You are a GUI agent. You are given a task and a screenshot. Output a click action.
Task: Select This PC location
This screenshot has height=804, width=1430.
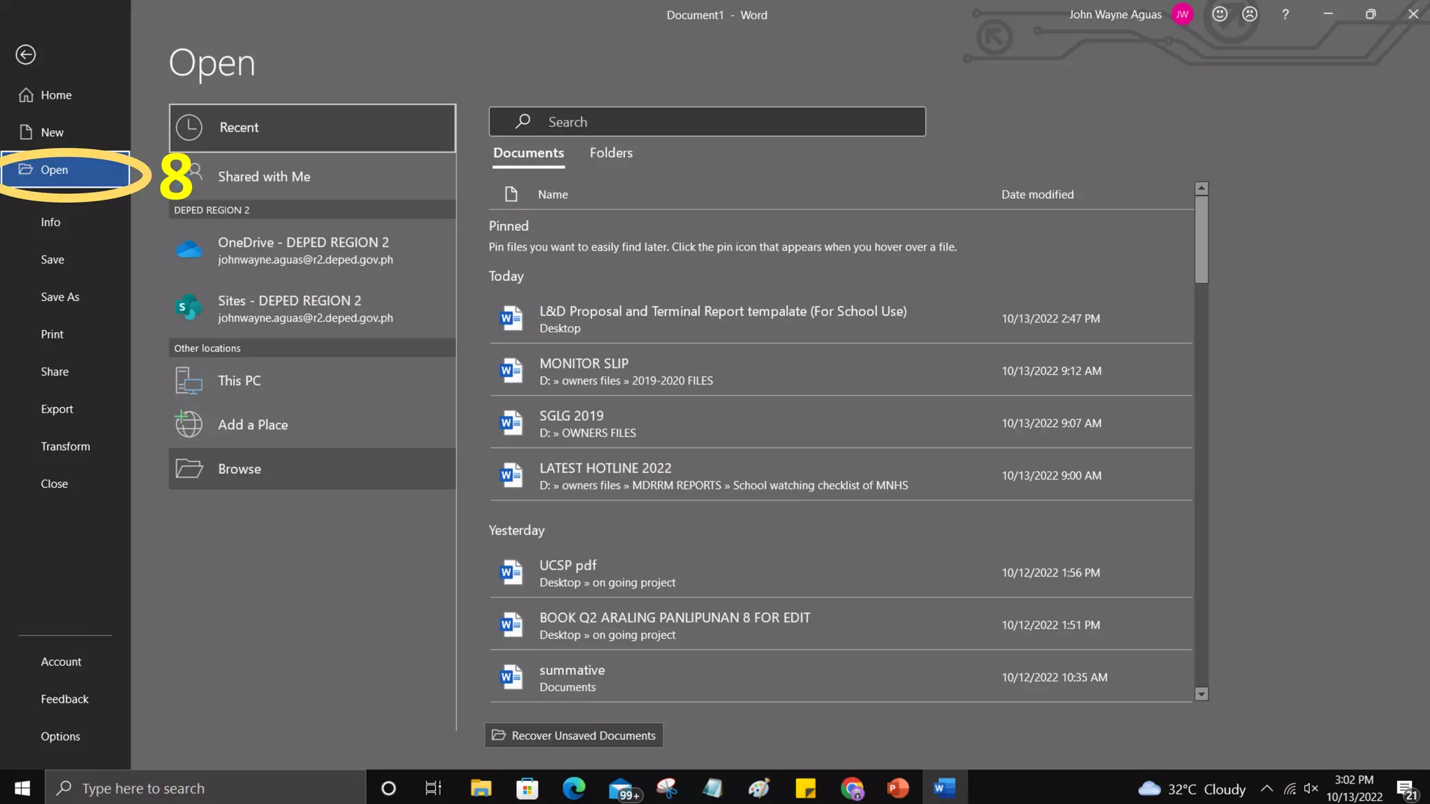312,380
